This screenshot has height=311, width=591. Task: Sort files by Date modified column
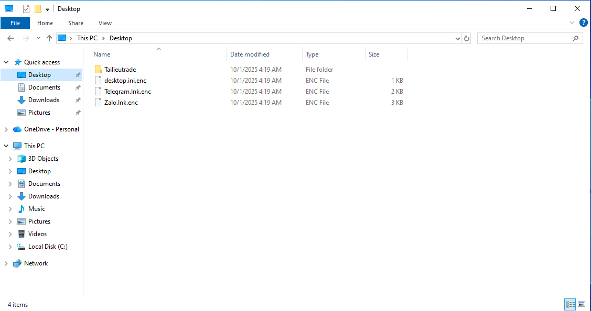click(250, 54)
